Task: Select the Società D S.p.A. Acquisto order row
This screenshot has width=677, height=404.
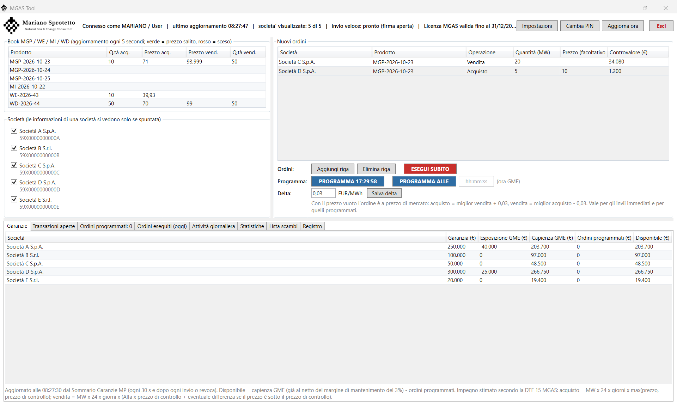Action: [x=473, y=71]
